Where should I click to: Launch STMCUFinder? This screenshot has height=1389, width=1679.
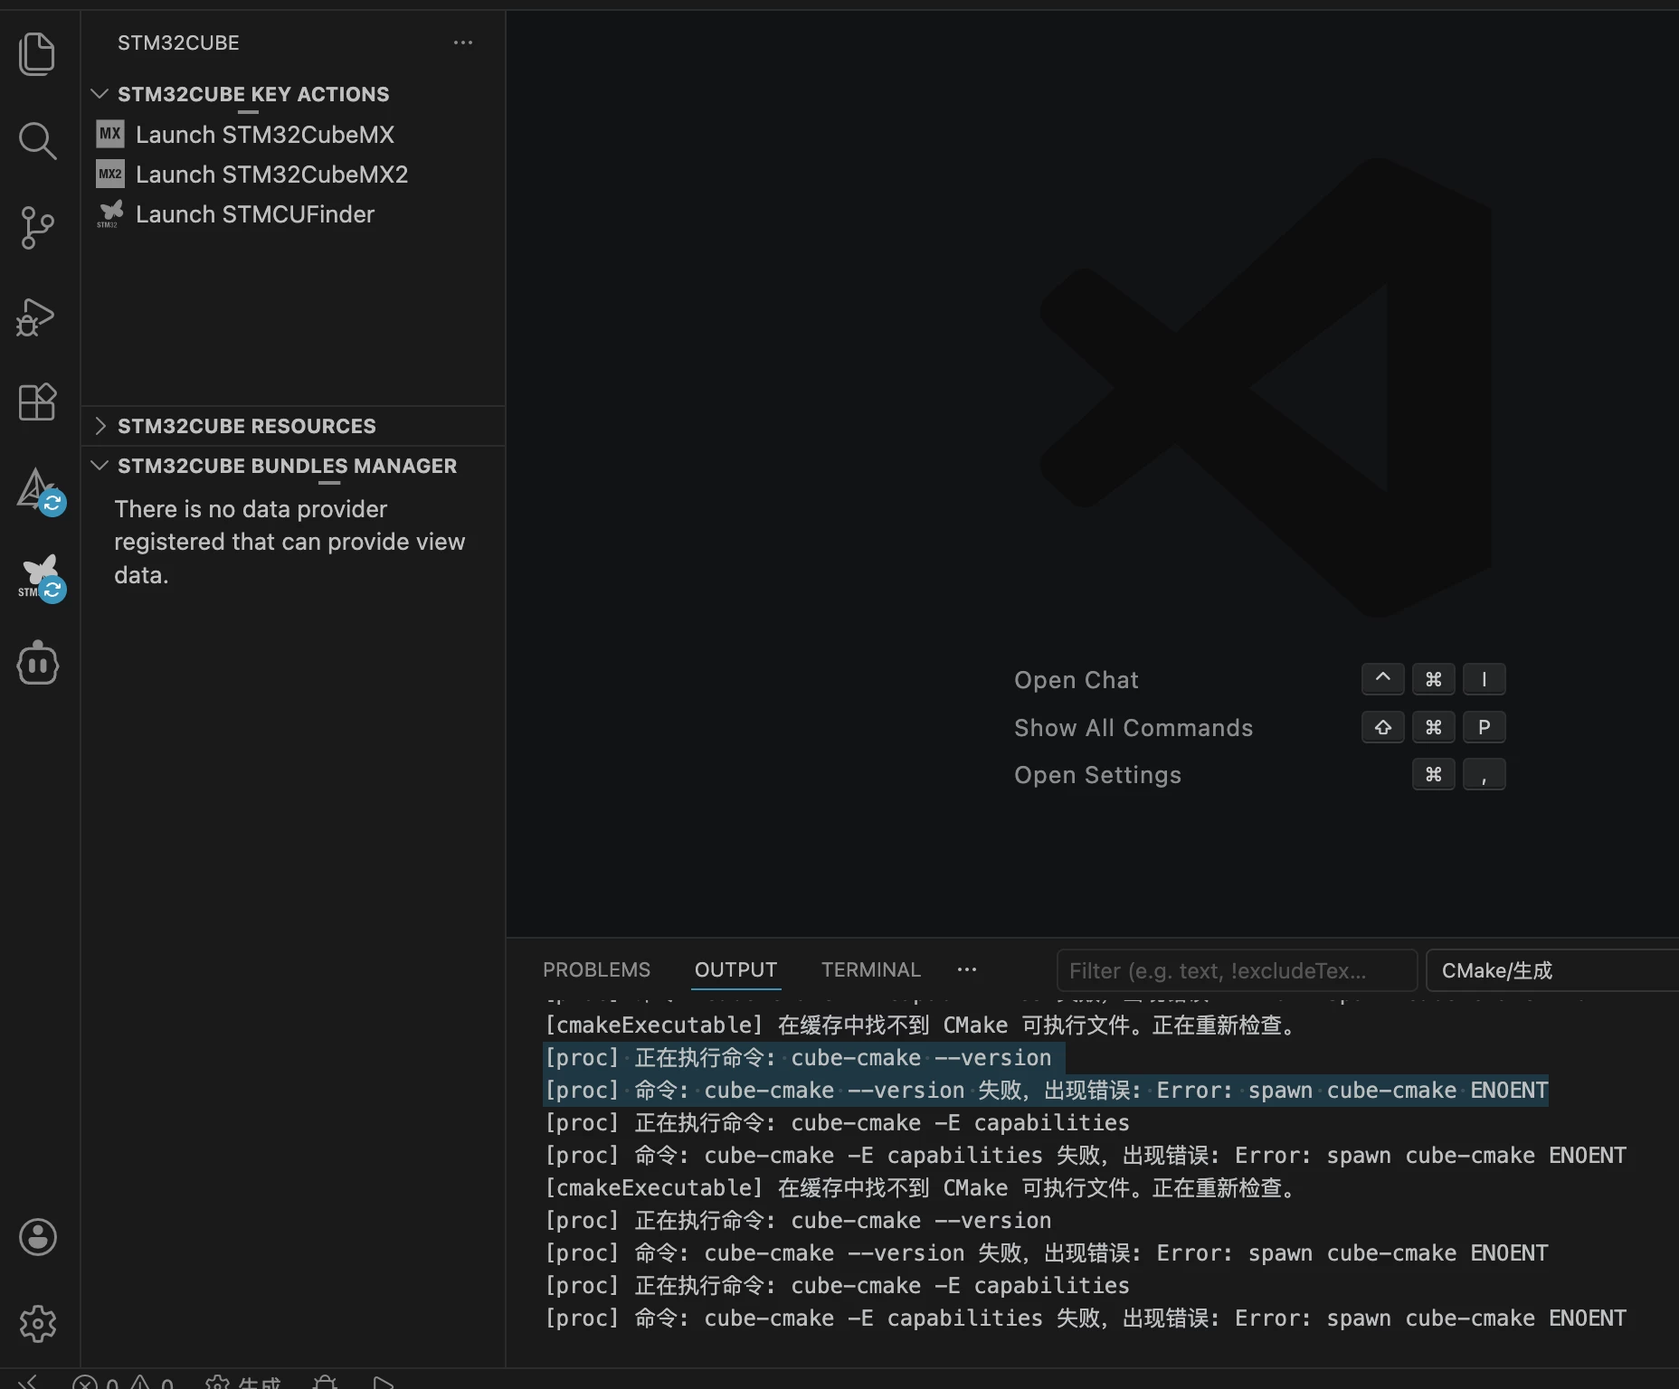point(255,214)
